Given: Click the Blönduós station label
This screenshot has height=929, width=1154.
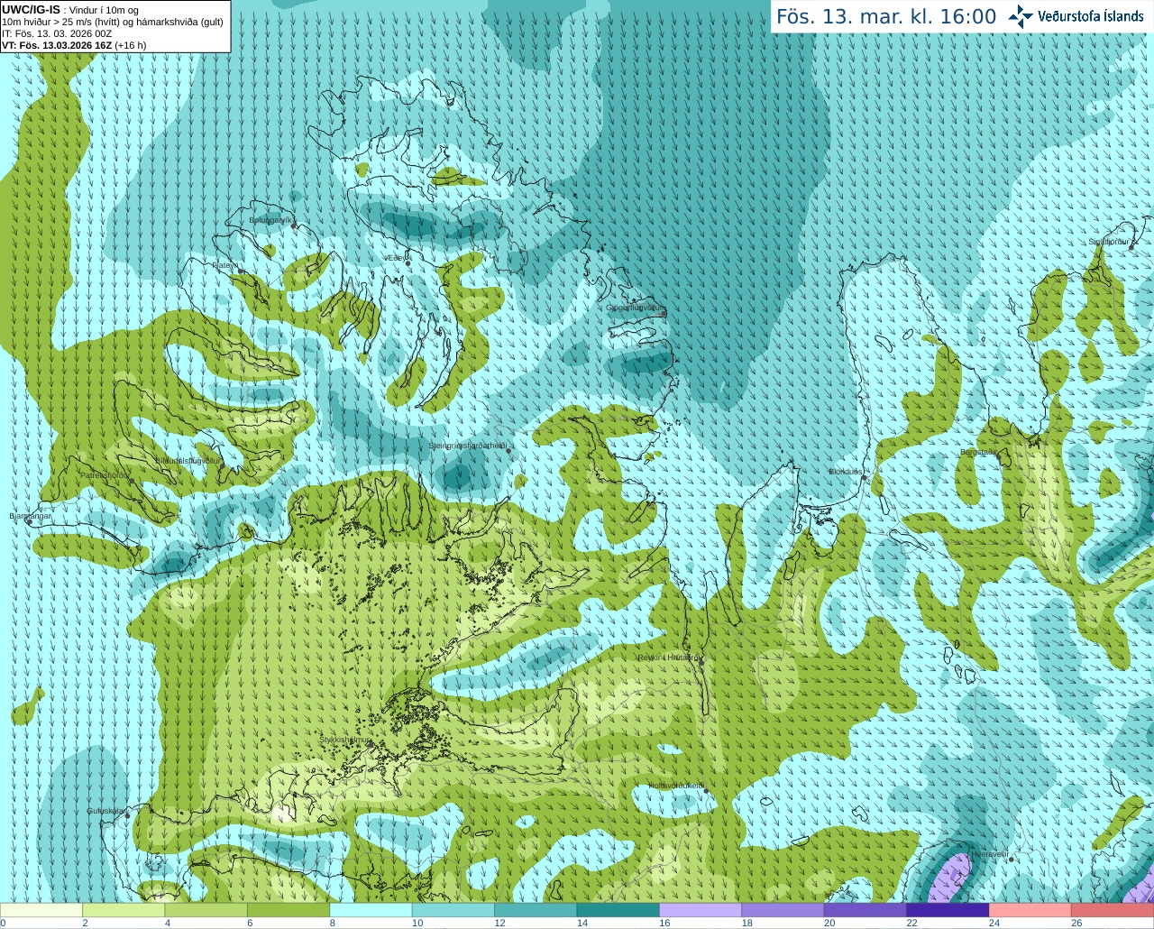Looking at the screenshot, I should (x=846, y=472).
